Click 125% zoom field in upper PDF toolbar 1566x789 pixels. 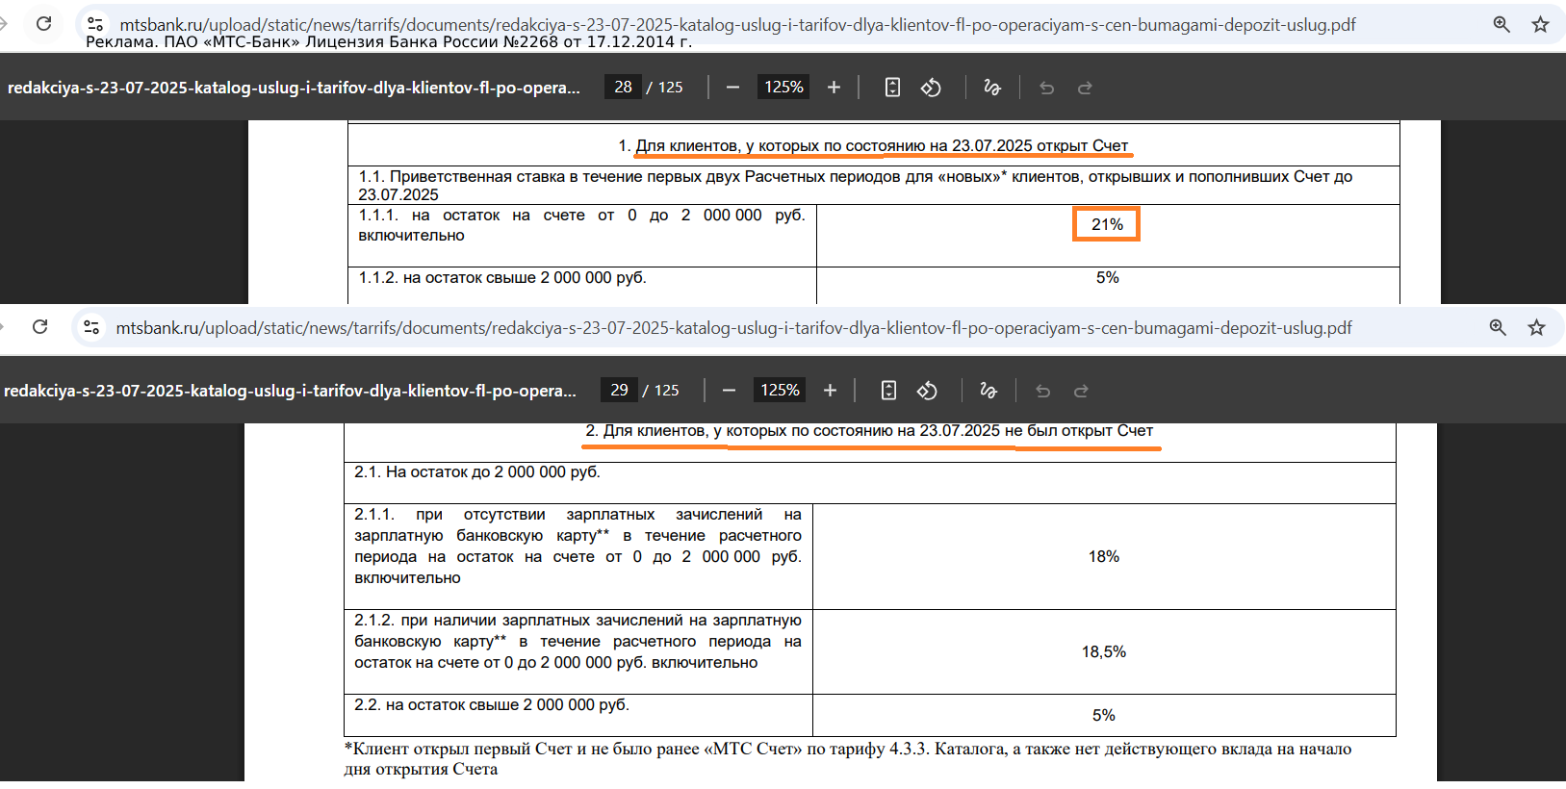pos(783,87)
